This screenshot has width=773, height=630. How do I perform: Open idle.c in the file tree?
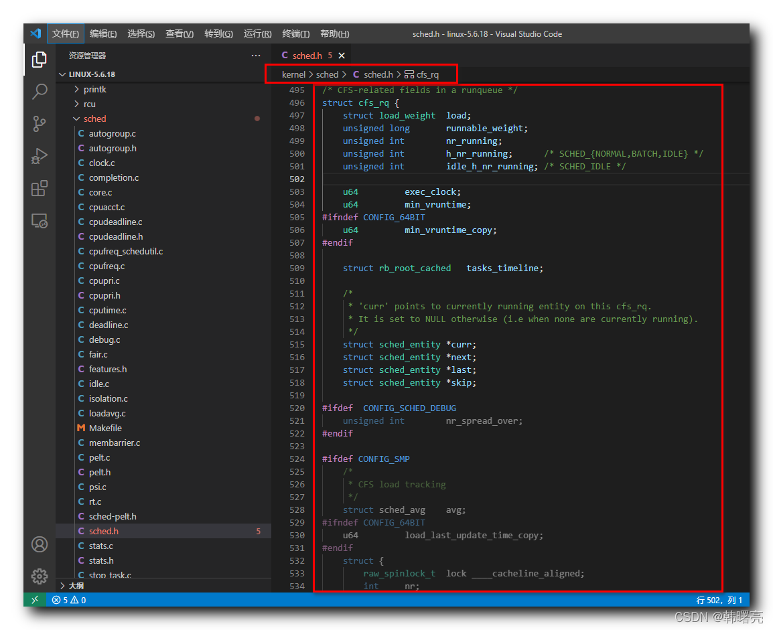point(163,384)
